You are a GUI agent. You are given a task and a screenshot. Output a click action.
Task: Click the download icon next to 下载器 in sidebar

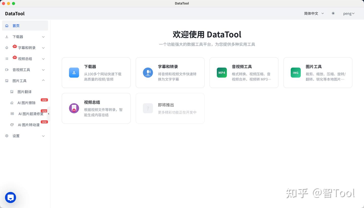(7, 37)
